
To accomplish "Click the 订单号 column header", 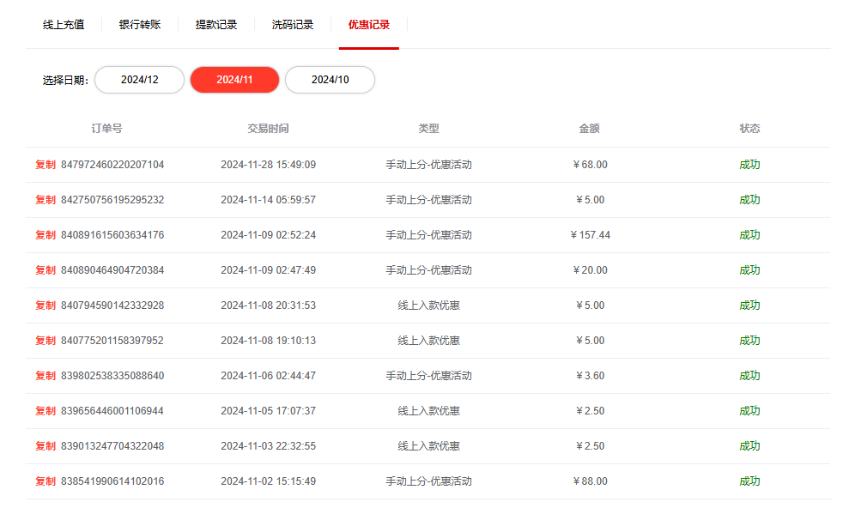I will tap(106, 129).
